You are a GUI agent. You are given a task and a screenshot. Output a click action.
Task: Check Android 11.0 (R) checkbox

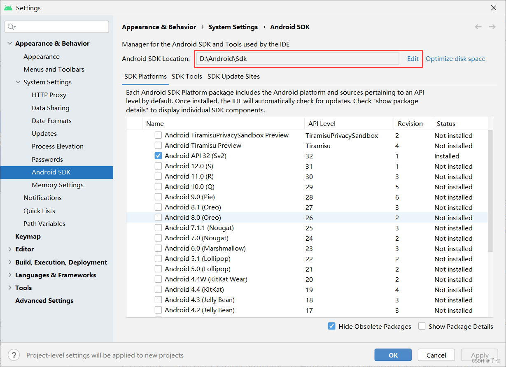(x=158, y=176)
